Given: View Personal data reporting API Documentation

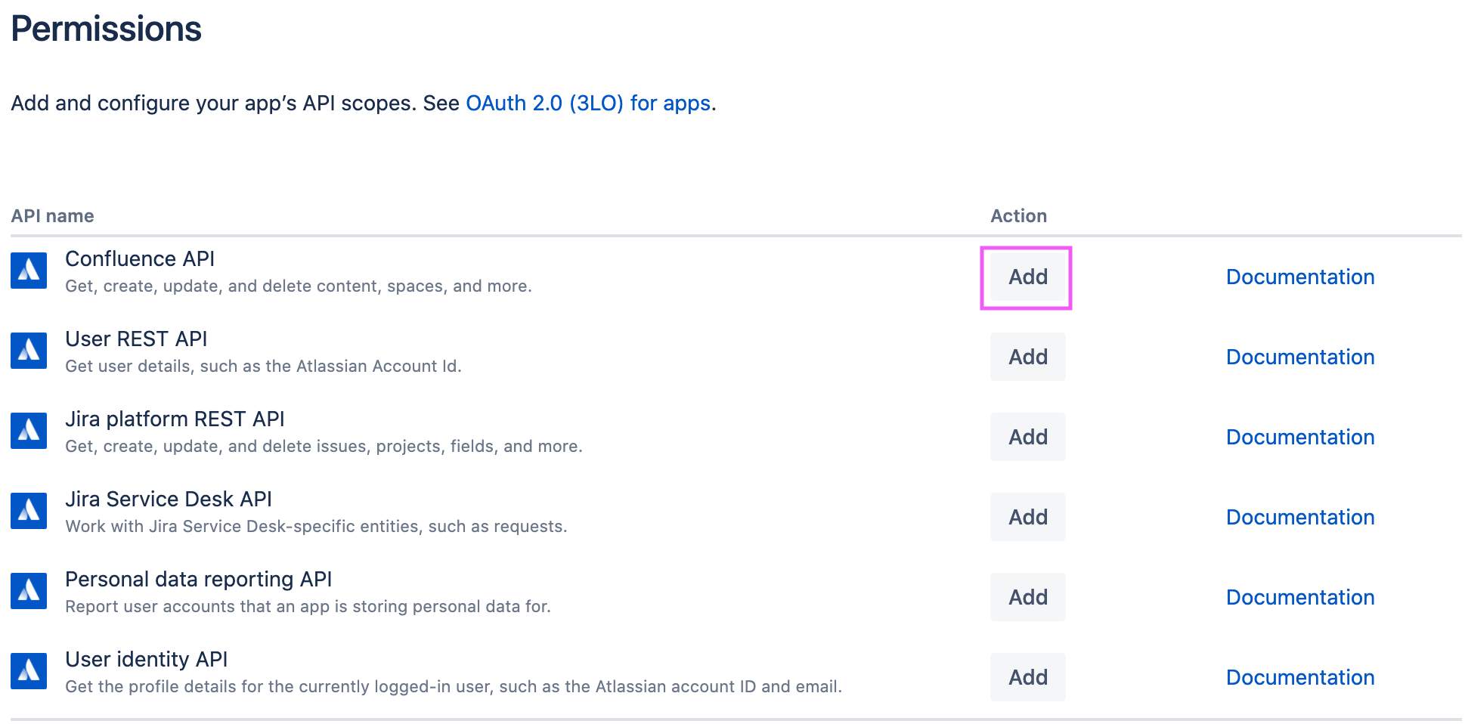Looking at the screenshot, I should [1299, 598].
